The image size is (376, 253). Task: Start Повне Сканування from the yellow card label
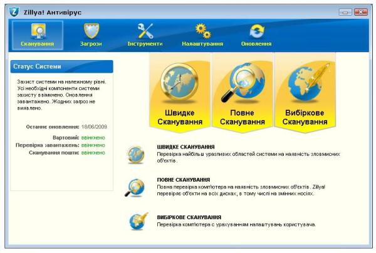click(x=243, y=117)
